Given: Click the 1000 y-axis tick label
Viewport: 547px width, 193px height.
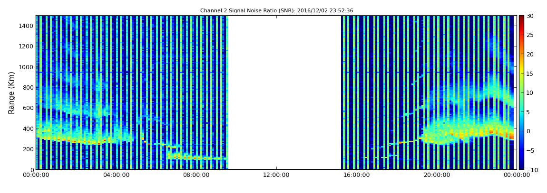Looking at the screenshot, I should click(x=27, y=67).
